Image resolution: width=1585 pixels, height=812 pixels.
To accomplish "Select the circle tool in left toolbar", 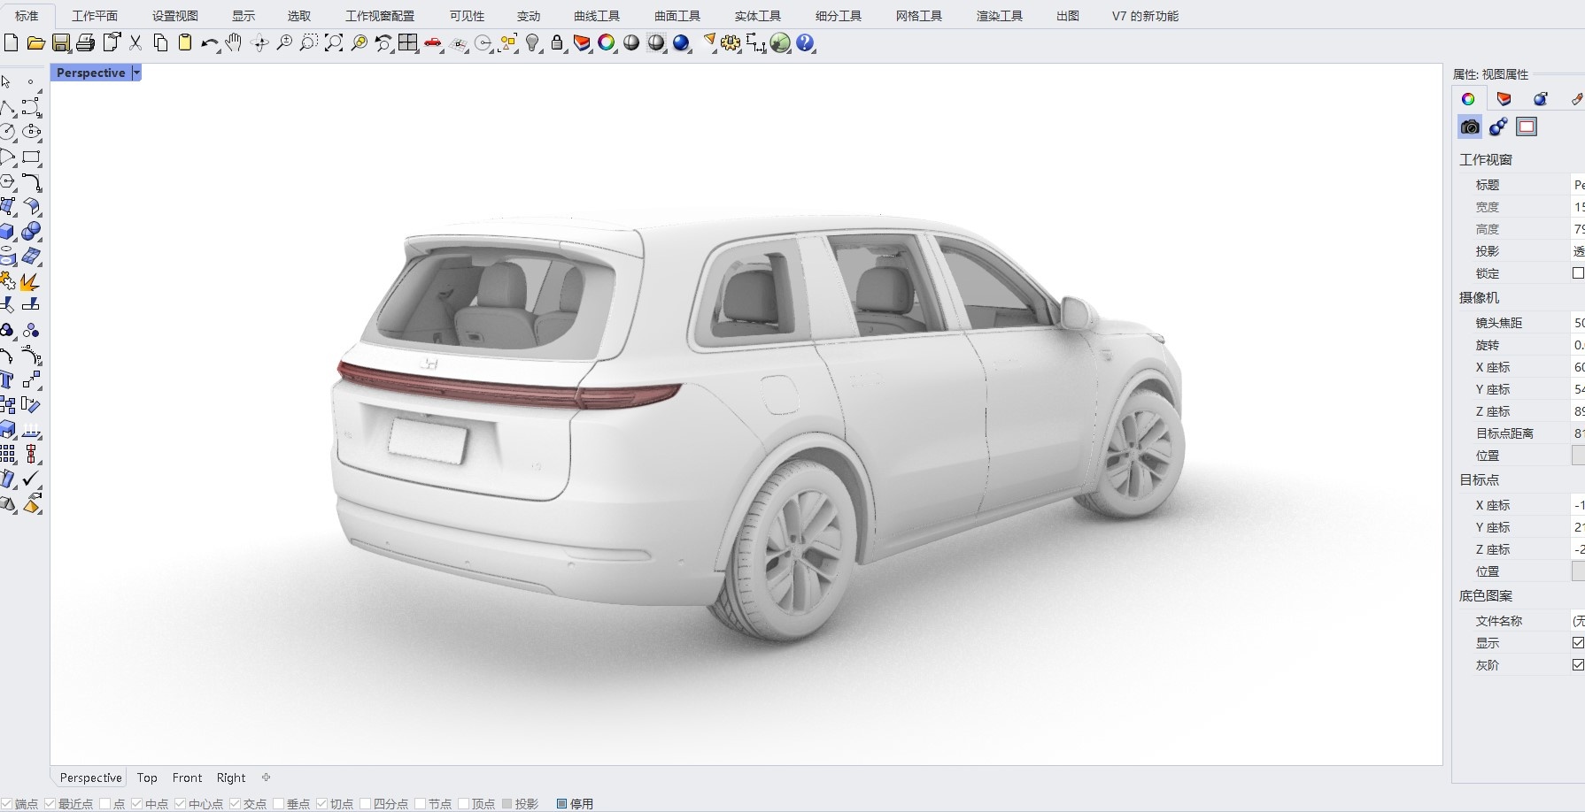I will point(8,132).
